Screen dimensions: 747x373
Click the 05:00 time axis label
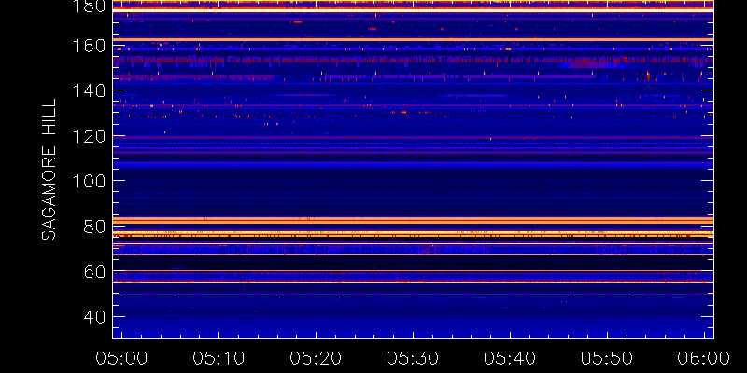click(x=121, y=357)
